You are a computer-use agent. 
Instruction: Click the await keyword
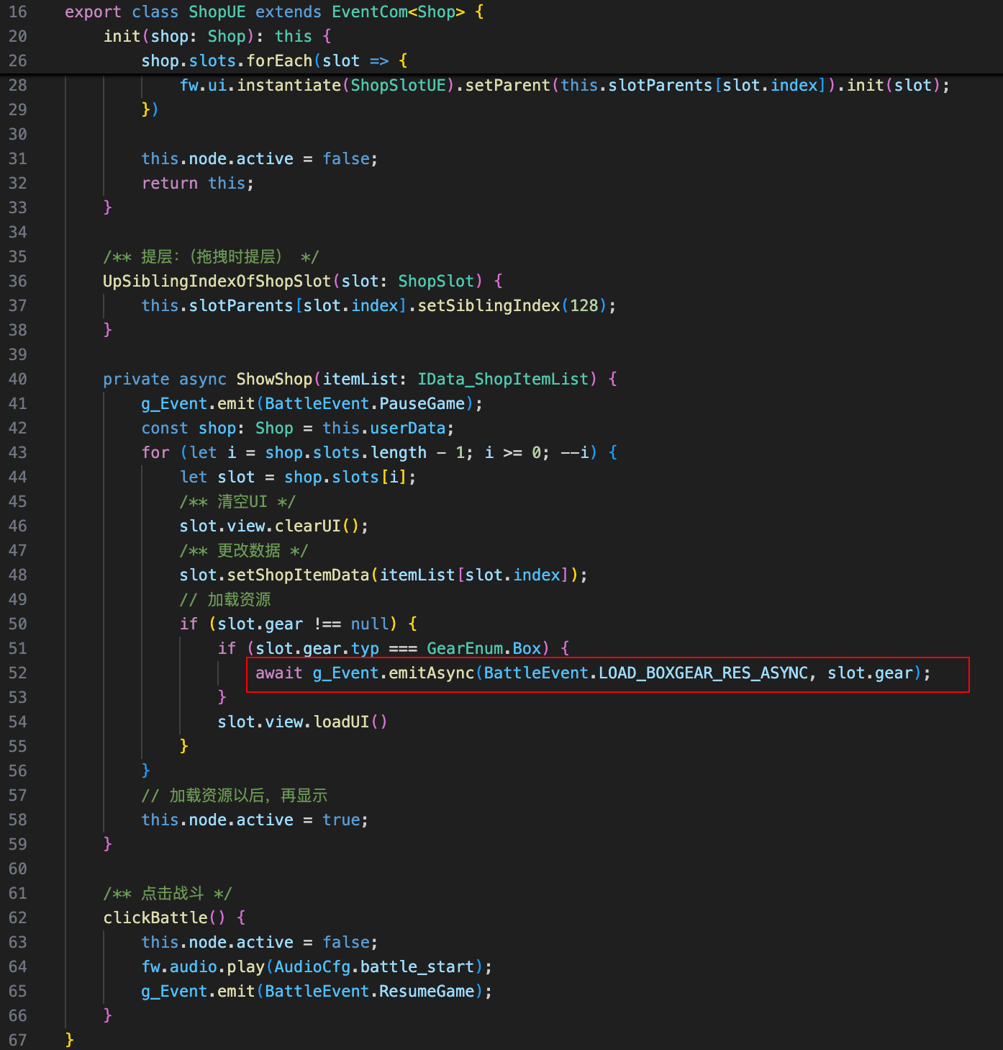[279, 673]
